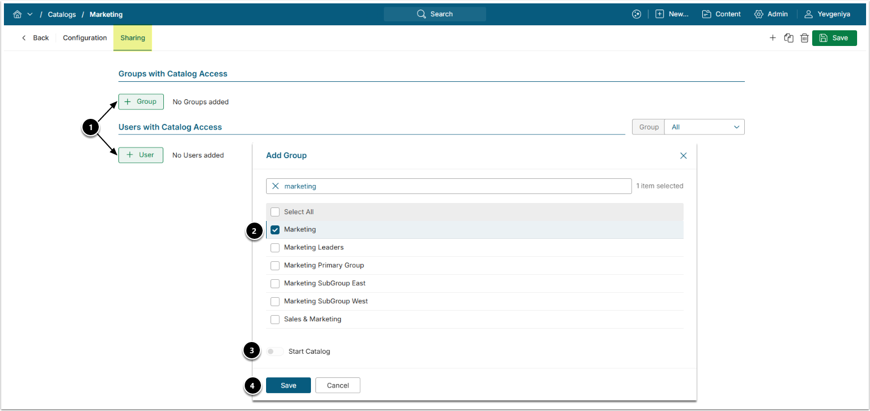Duplicate the catalog with the copy icon
The image size is (870, 411).
(789, 38)
